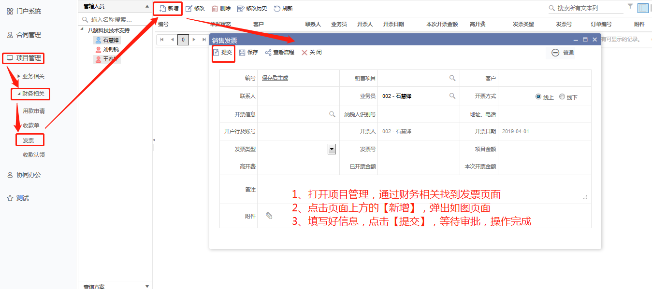The height and width of the screenshot is (289, 652).
Task: Open 修改历史 (Edit History) from the toolbar
Action: 241,8
